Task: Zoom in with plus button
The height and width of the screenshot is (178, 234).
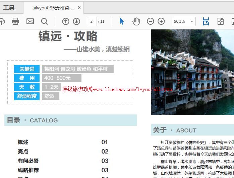Action: point(161,21)
